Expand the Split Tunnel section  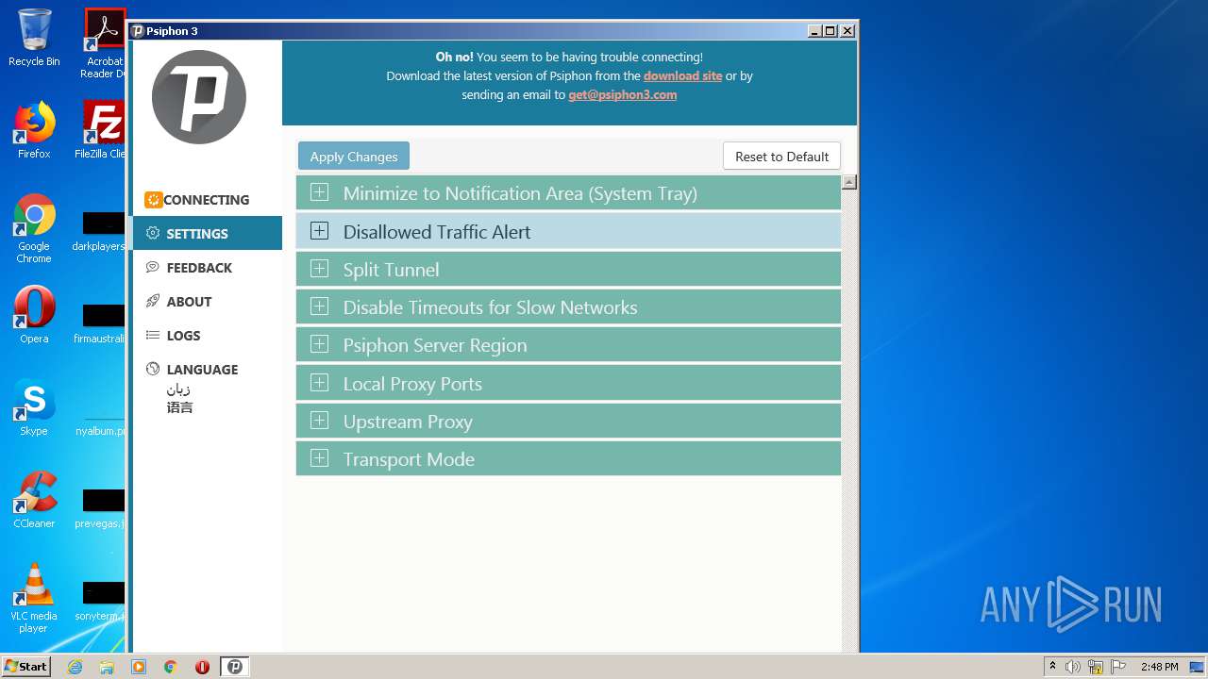pos(568,269)
